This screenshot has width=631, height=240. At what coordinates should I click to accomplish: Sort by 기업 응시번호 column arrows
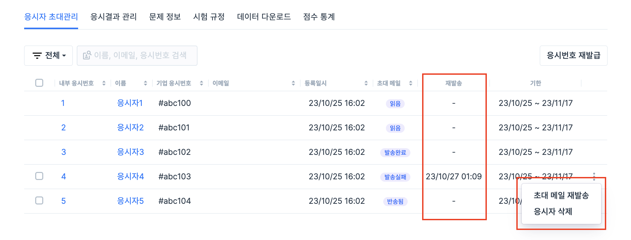tap(202, 83)
